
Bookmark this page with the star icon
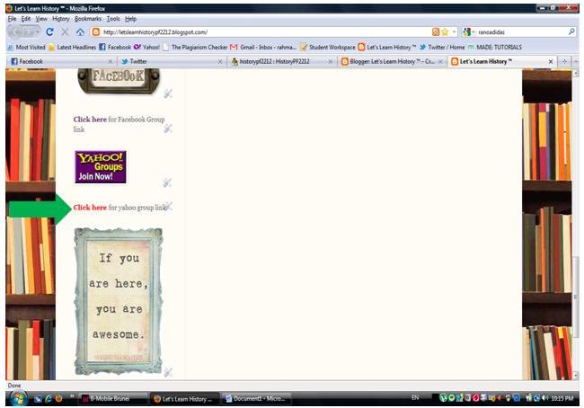tap(445, 32)
